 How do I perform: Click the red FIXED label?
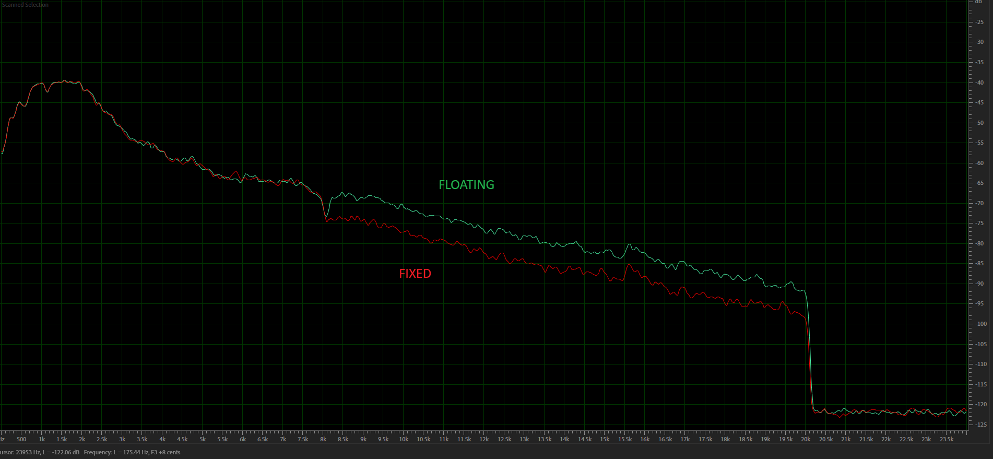coord(415,274)
